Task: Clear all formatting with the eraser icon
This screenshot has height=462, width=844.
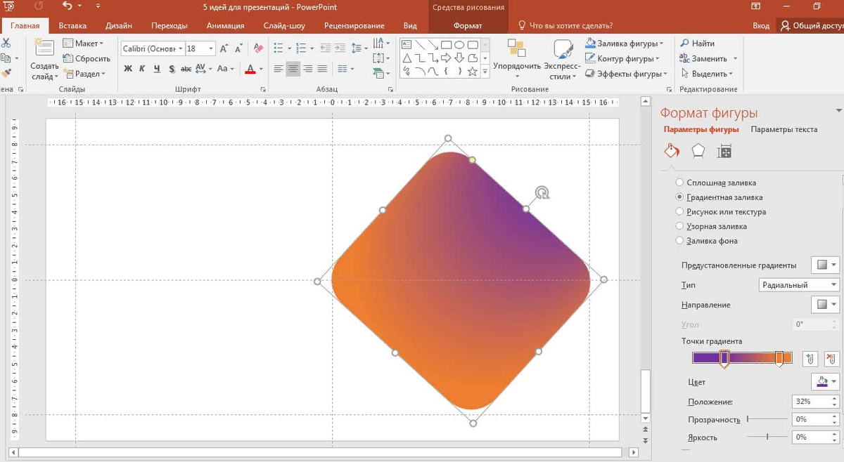Action: 258,48
